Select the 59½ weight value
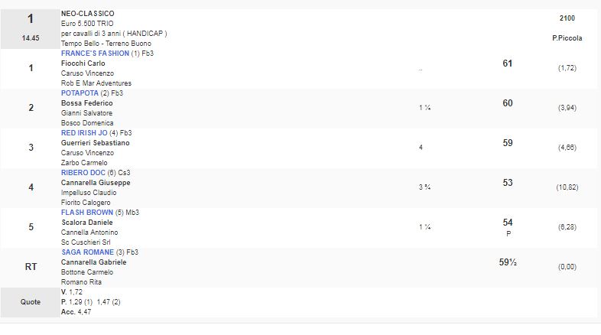 coord(507,262)
